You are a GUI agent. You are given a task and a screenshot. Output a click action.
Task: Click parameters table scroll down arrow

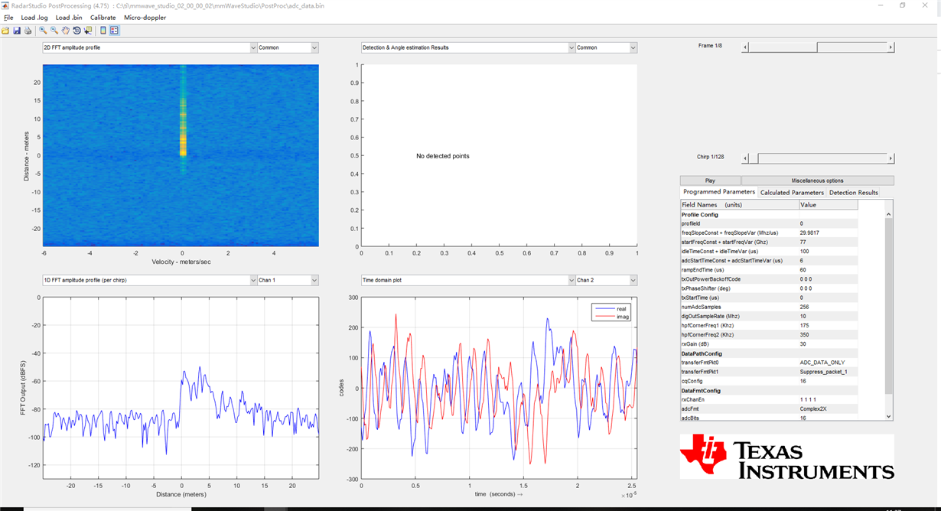[x=889, y=416]
